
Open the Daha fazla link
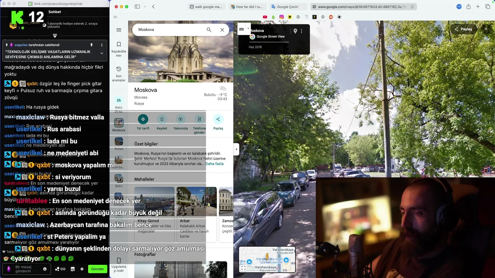214,164
